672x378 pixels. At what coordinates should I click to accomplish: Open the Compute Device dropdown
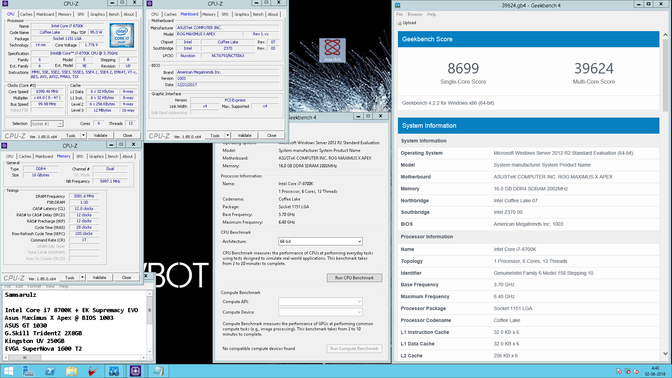[320, 312]
